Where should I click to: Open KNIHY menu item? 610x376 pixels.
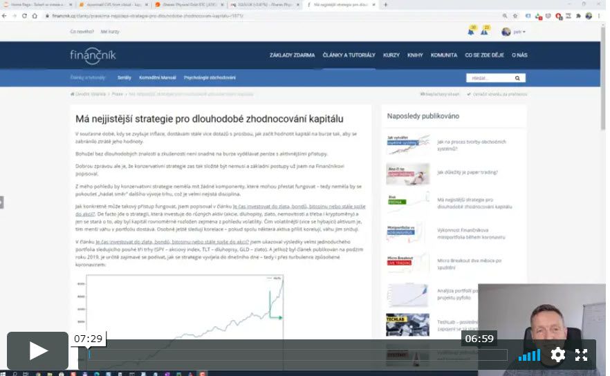tap(415, 55)
